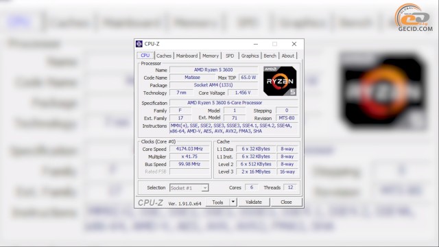Click the Level 3 associativity 16-way

[287, 172]
